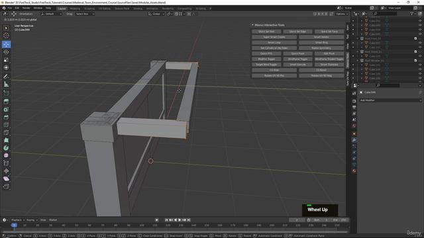Switch to the UV Editing workspace tab
424x238 pixels.
105,9
